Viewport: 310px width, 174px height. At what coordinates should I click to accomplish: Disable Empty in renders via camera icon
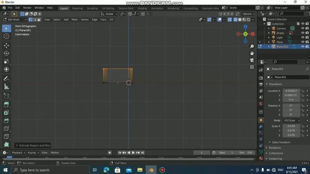[x=307, y=33]
